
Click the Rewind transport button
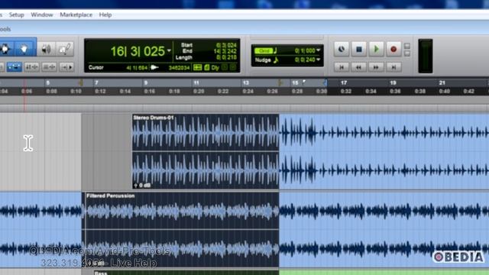click(359, 67)
